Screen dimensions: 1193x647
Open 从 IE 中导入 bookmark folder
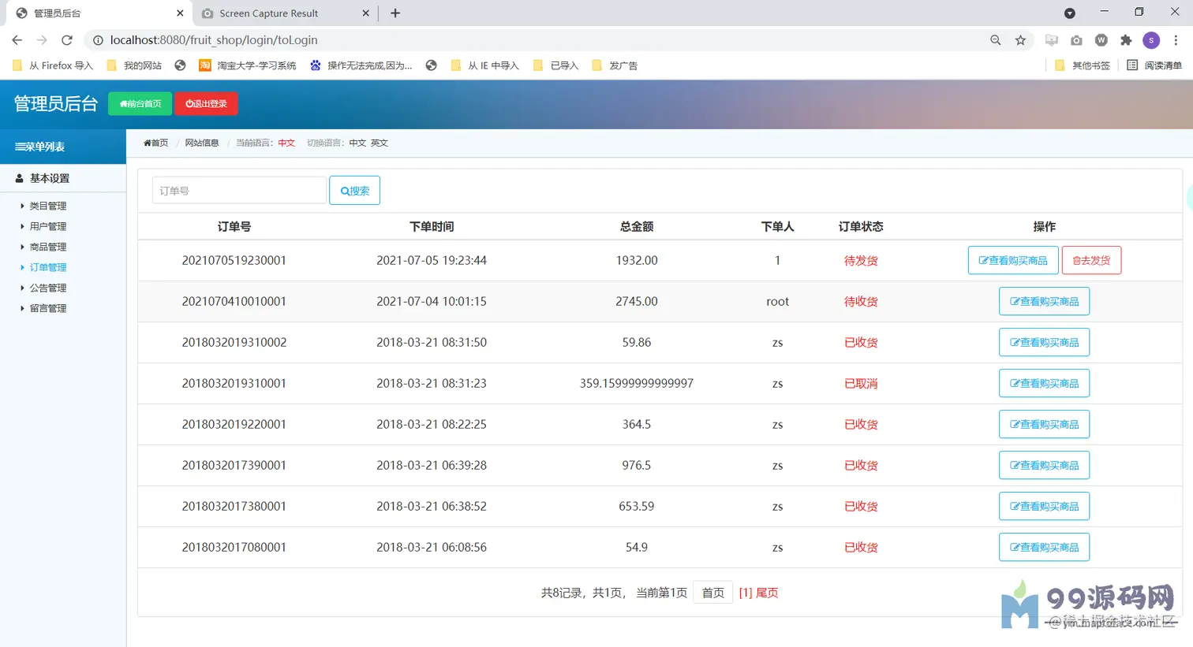tap(484, 65)
